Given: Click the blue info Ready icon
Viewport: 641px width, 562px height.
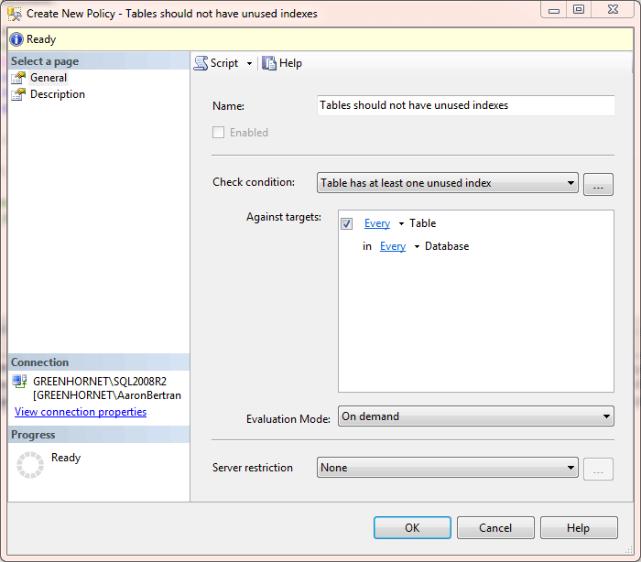Looking at the screenshot, I should pos(16,39).
